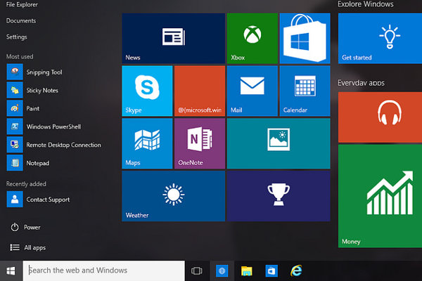This screenshot has height=281, width=422.
Task: Open the globe app on the taskbar
Action: click(x=222, y=270)
